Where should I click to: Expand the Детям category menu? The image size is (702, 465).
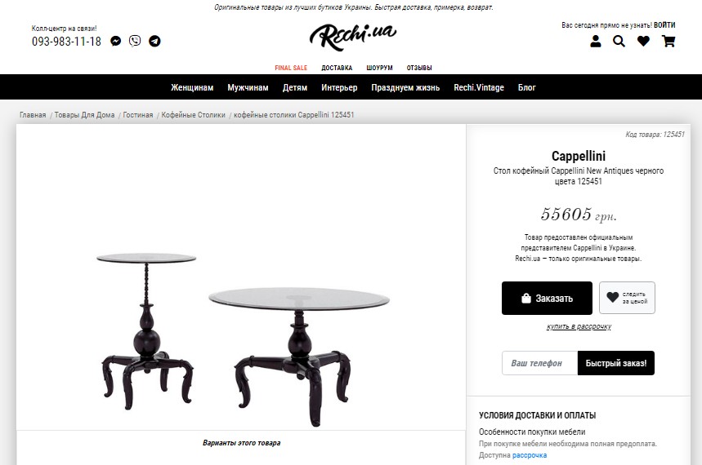click(x=295, y=87)
